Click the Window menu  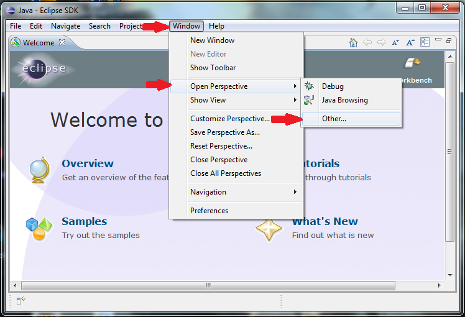[x=186, y=26]
